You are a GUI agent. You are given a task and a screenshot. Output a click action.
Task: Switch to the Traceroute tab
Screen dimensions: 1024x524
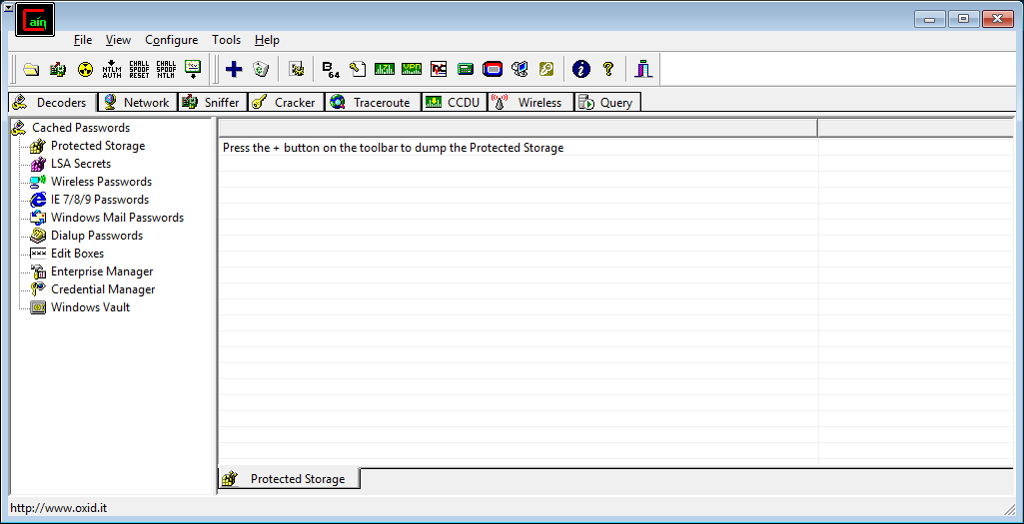point(373,103)
